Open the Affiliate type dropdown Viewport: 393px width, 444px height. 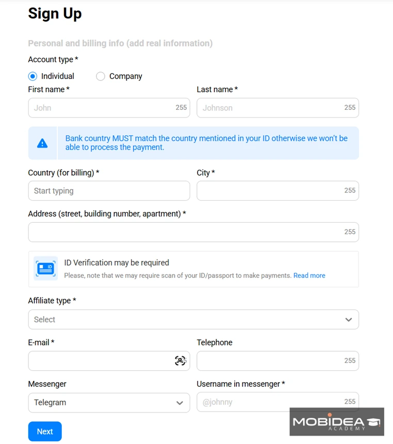[193, 319]
